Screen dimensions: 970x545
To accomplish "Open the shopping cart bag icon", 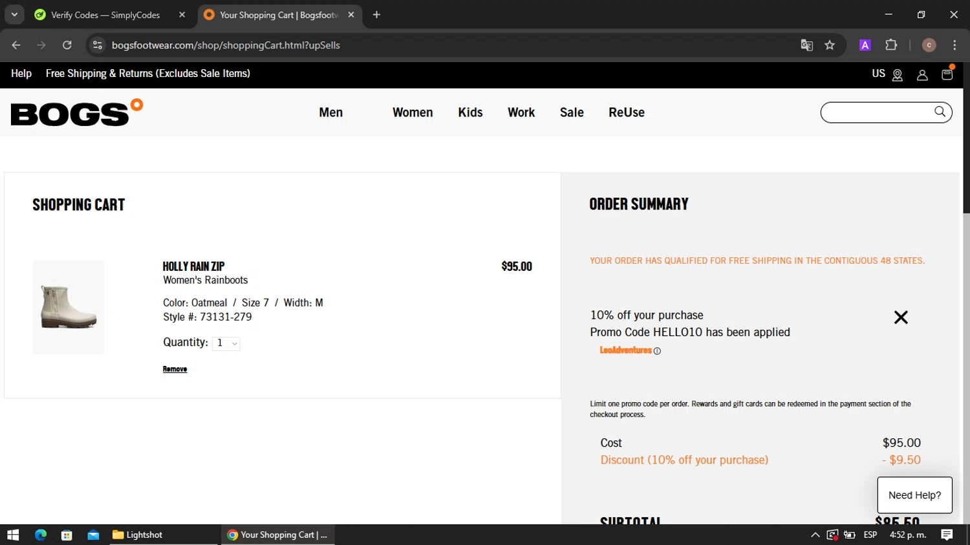I will pyautogui.click(x=947, y=74).
